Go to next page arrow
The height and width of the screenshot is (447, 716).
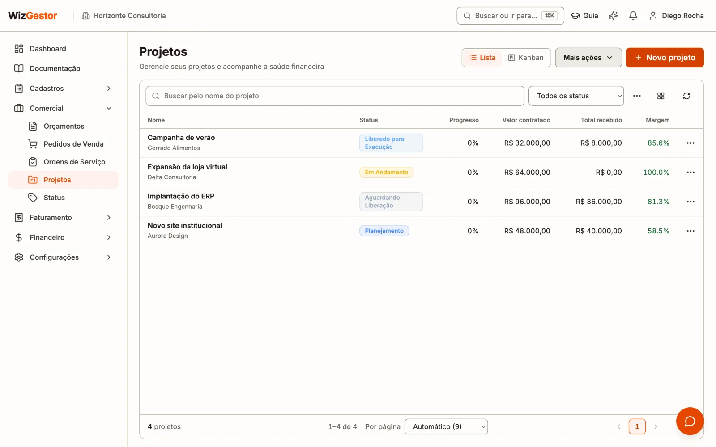click(x=656, y=426)
